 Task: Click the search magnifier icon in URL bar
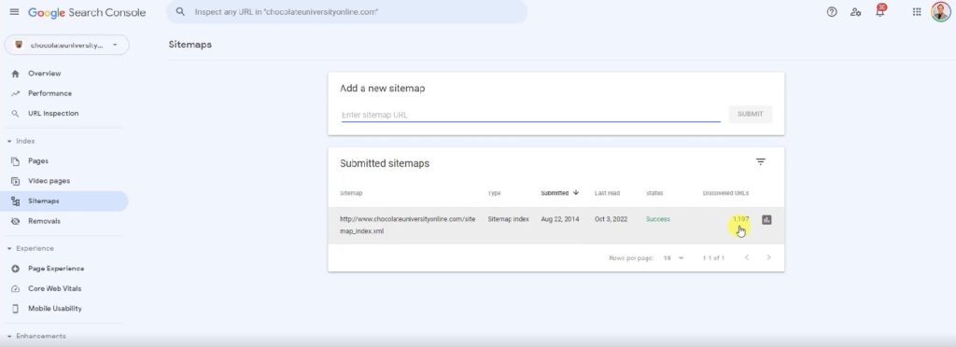(x=180, y=11)
